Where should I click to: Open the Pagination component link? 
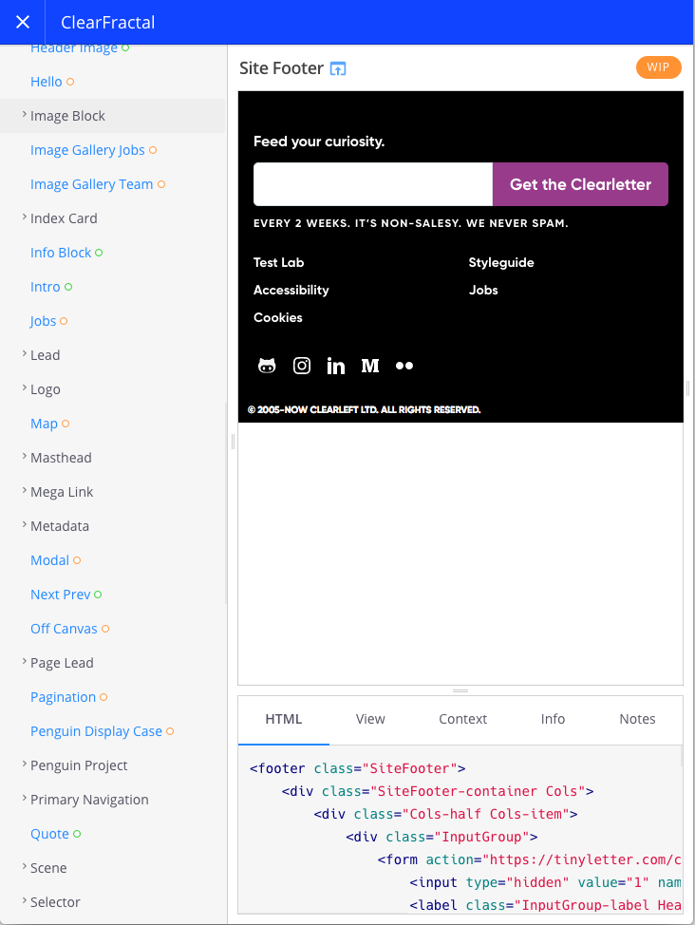pos(63,697)
